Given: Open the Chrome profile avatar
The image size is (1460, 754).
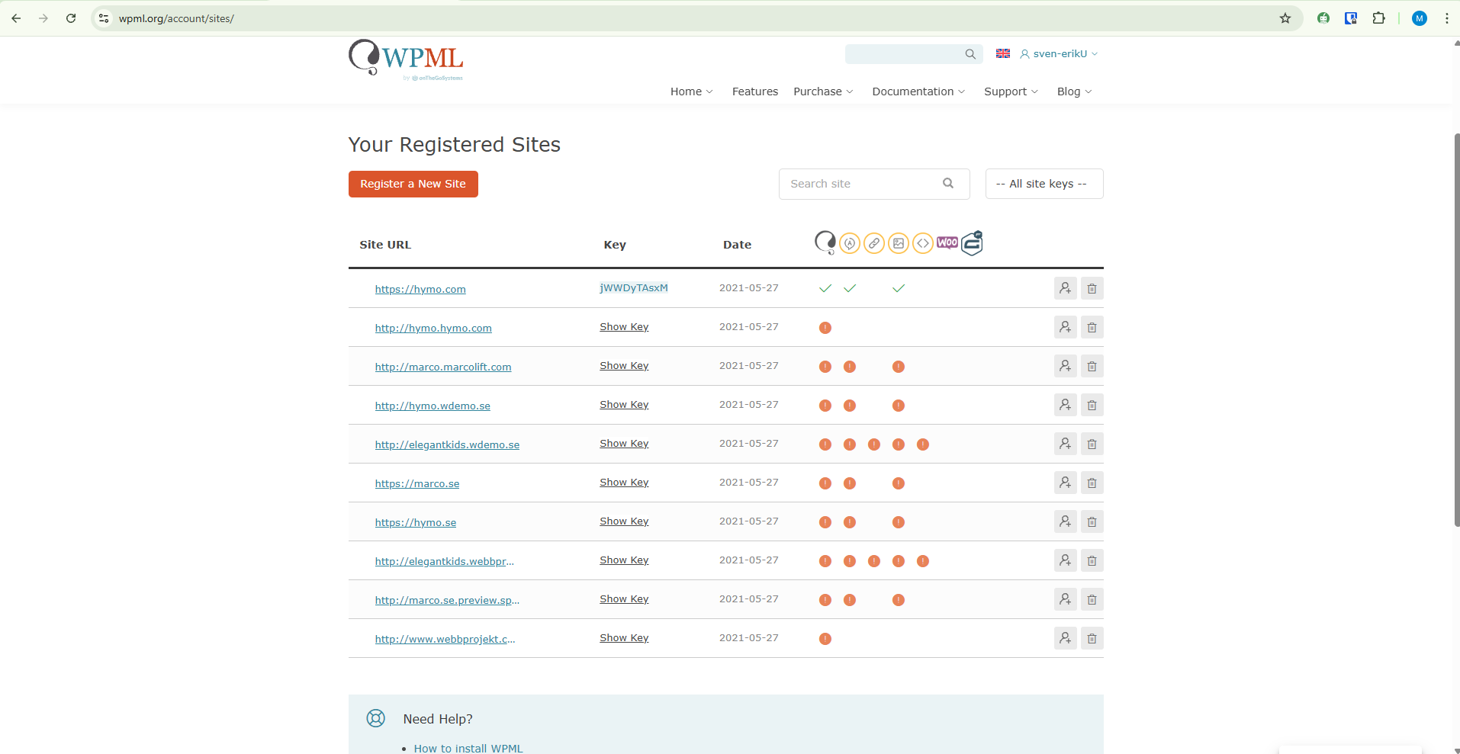Looking at the screenshot, I should click(x=1420, y=18).
